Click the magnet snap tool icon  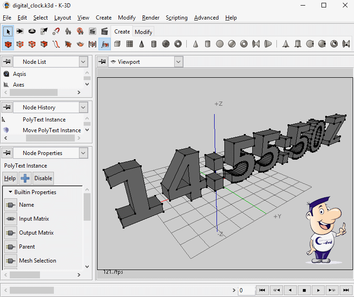point(56,32)
